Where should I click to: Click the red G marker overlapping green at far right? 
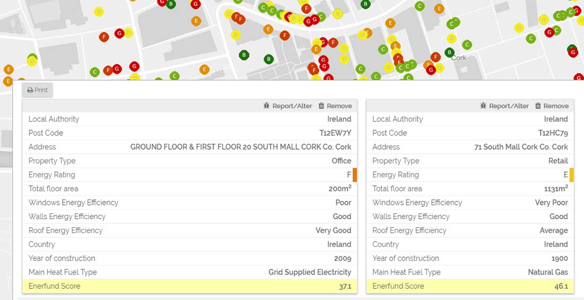pos(572,52)
